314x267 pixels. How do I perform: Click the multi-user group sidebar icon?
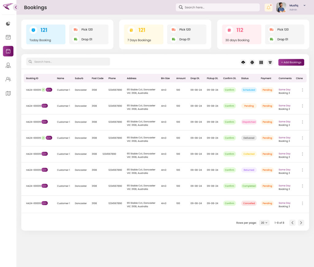point(8,79)
